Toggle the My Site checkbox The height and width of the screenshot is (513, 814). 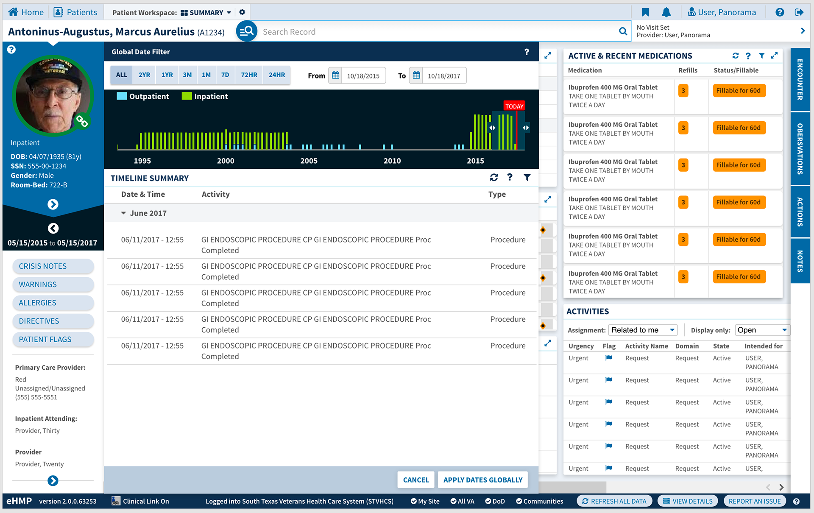point(414,501)
